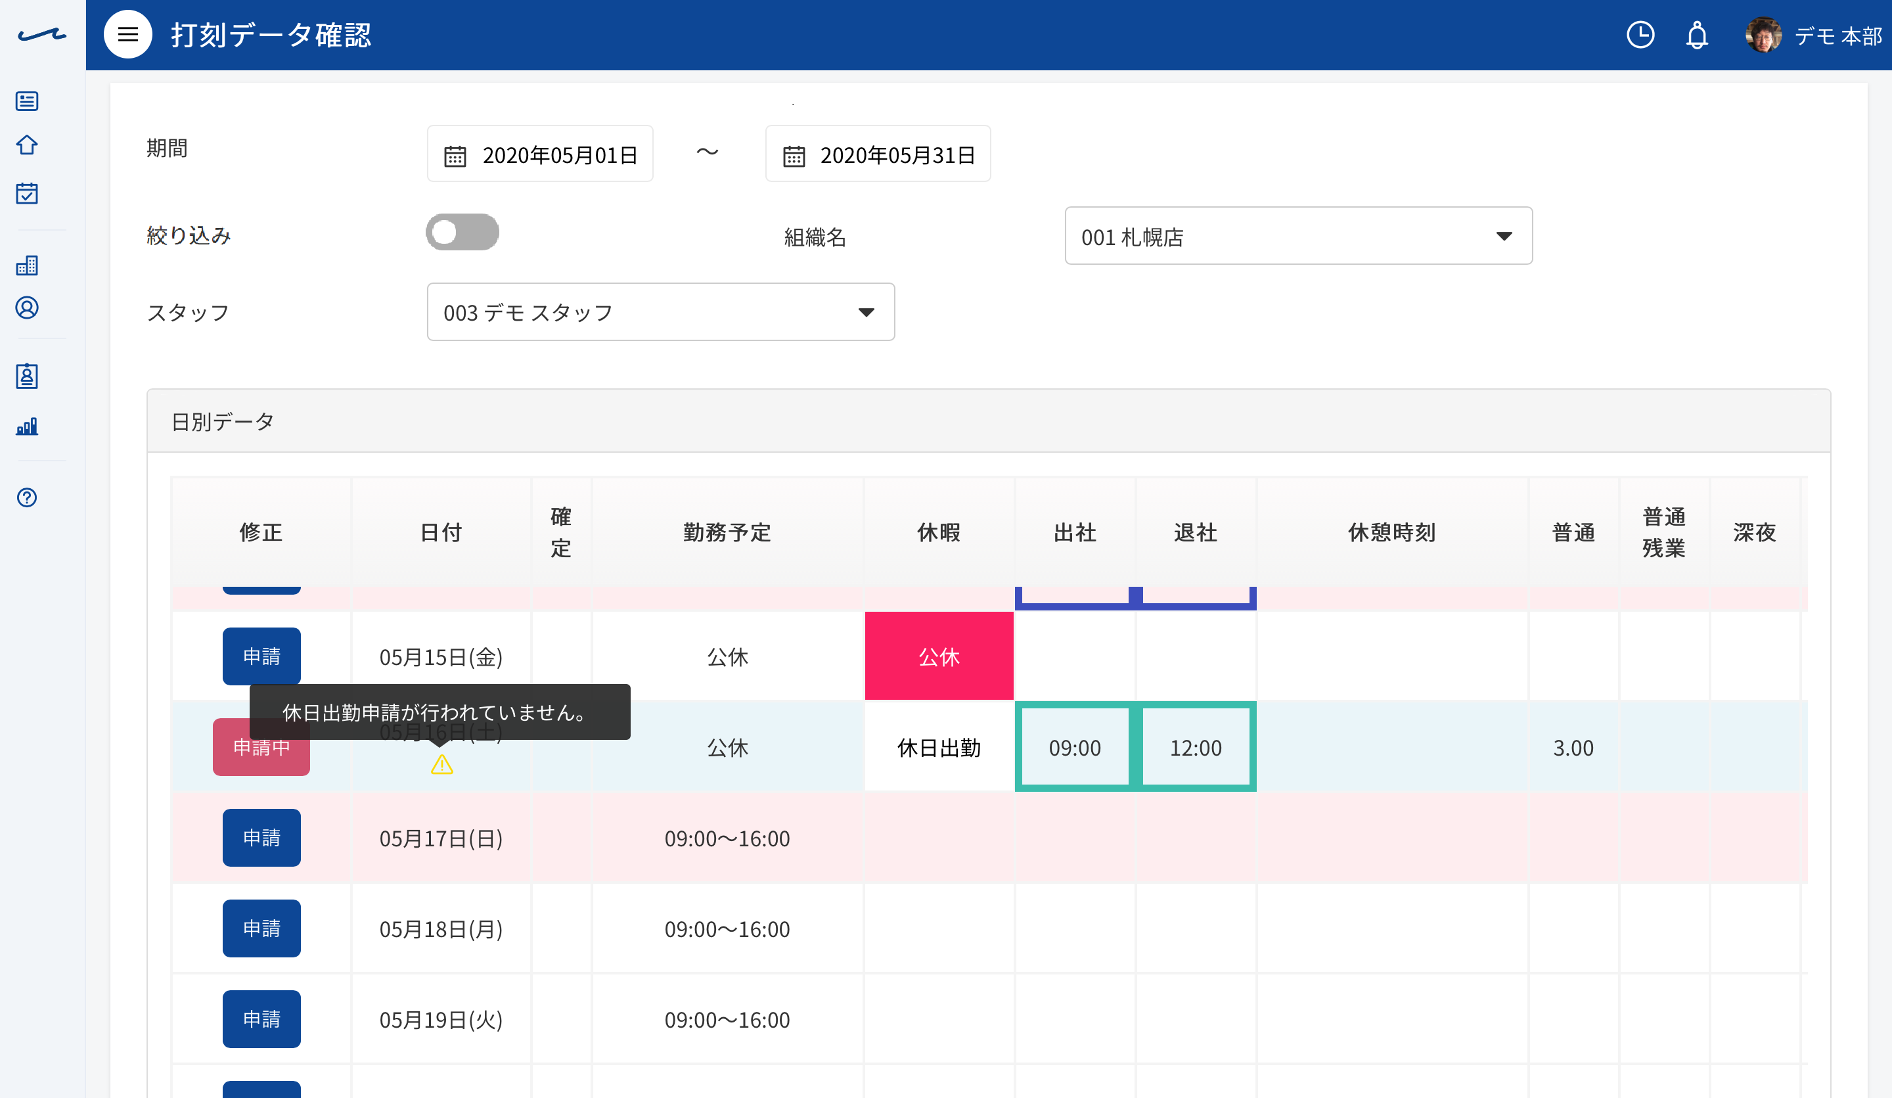Open the hamburger menu button
1892x1098 pixels.
pyautogui.click(x=127, y=35)
